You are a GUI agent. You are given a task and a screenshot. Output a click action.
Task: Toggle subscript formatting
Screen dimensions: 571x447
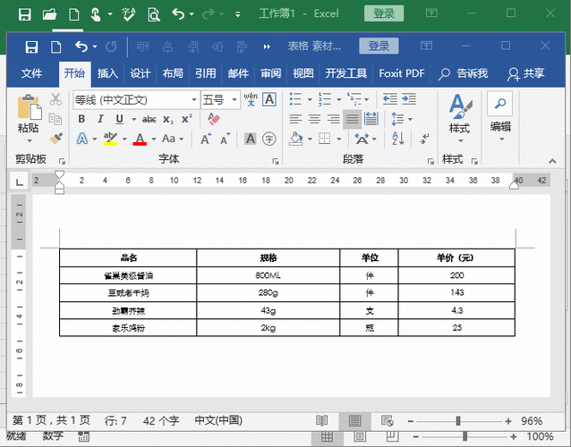point(168,119)
